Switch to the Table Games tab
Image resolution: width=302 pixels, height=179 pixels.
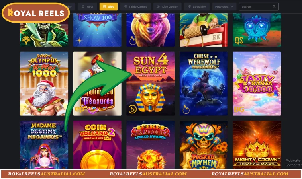pos(135,6)
